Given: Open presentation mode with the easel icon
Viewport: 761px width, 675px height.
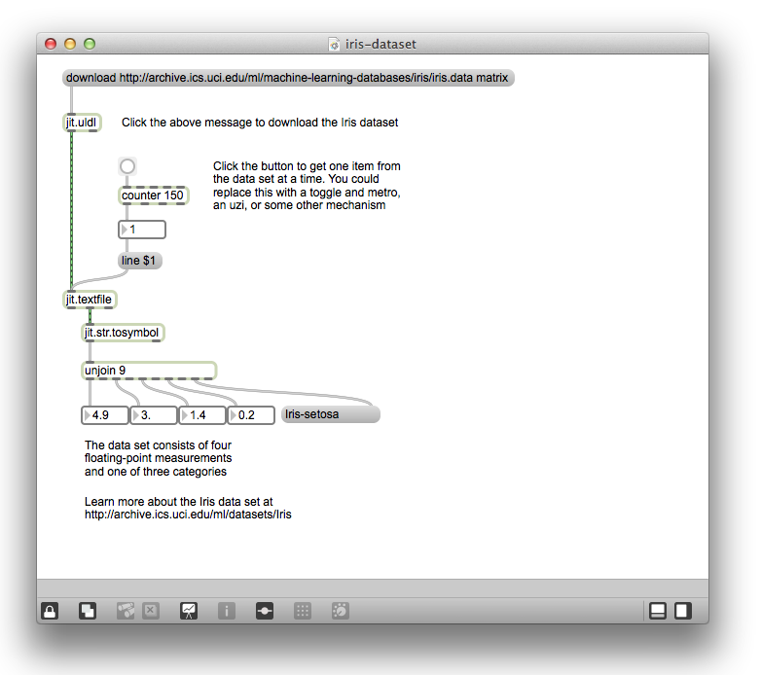Looking at the screenshot, I should point(189,611).
